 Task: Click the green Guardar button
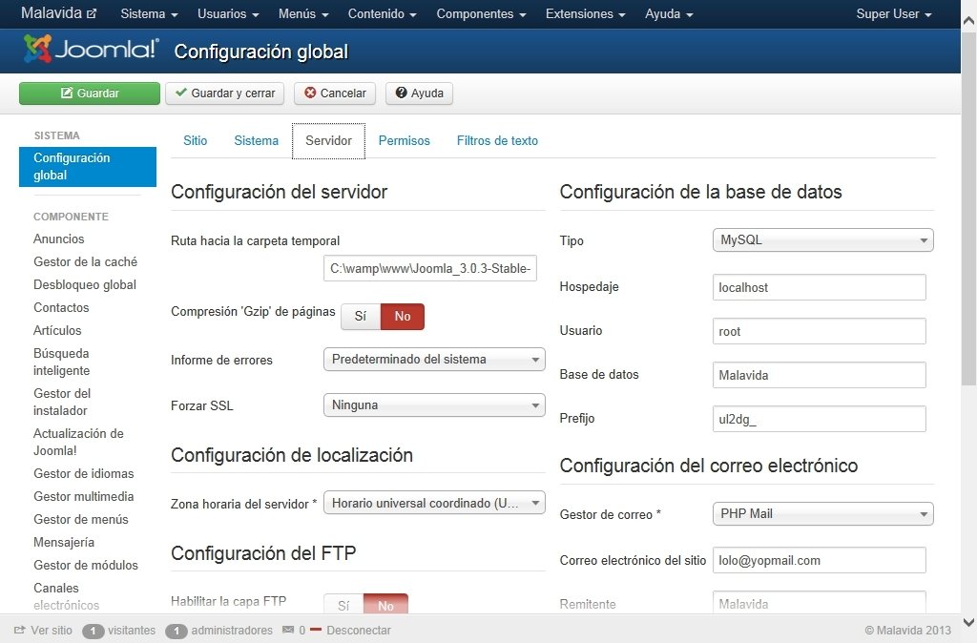90,93
